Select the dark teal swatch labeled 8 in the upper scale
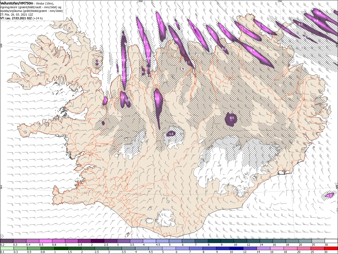The width and height of the screenshot is (338, 254). 214,241
